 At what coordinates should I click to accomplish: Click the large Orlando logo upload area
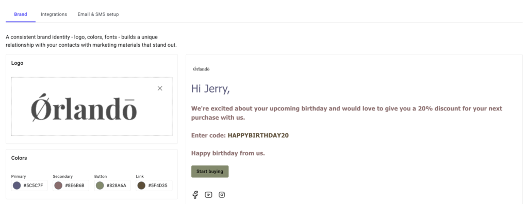(x=92, y=106)
